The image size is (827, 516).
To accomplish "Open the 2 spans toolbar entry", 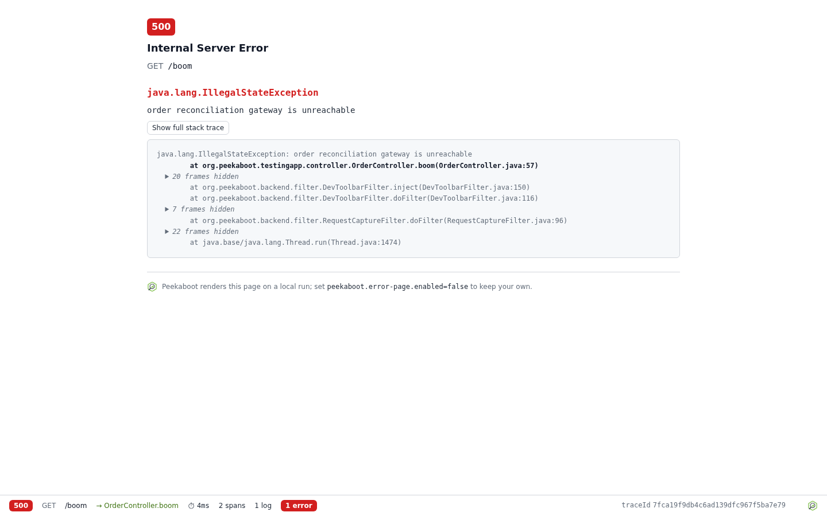I will tap(232, 506).
